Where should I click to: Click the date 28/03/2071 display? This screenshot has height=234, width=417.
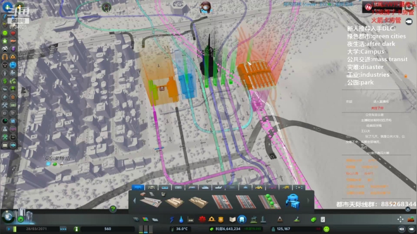click(36, 229)
